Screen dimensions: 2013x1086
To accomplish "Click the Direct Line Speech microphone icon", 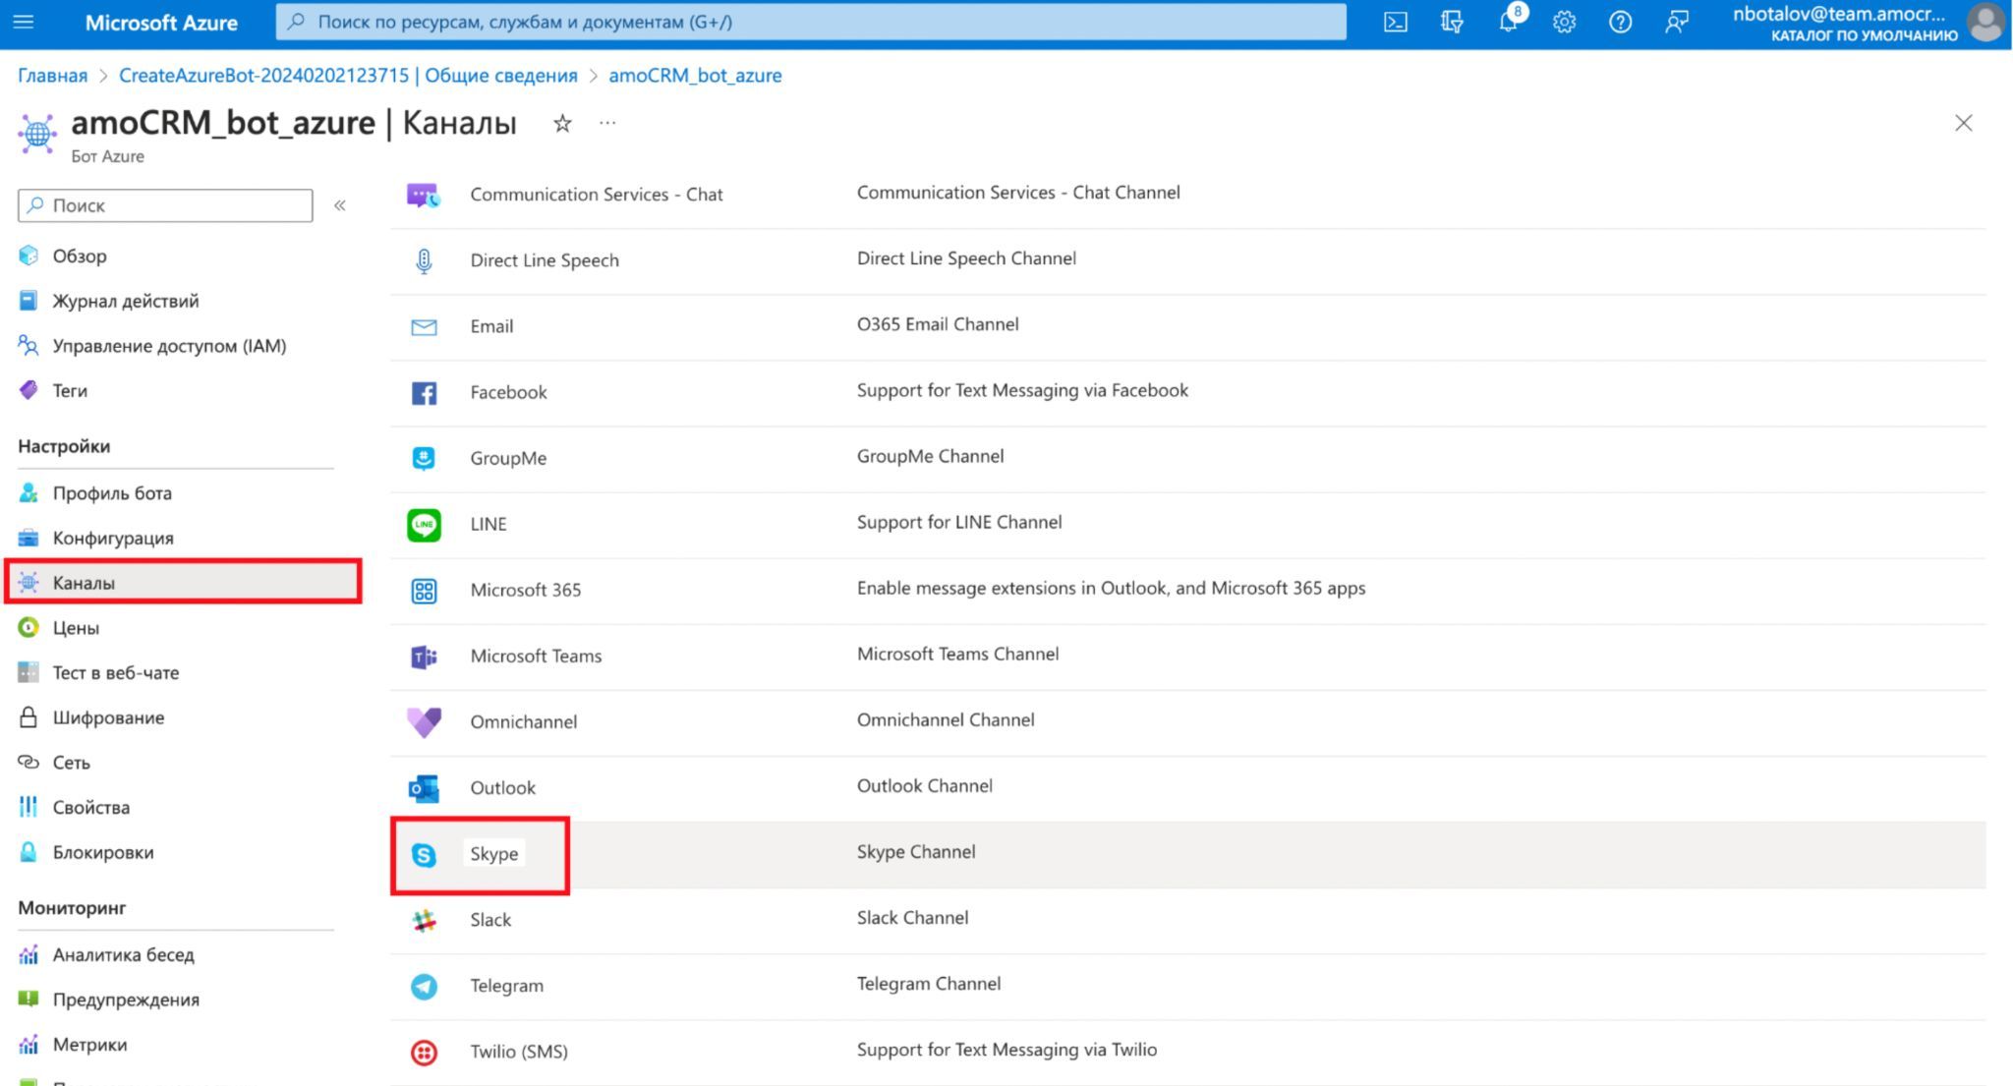I will point(424,260).
